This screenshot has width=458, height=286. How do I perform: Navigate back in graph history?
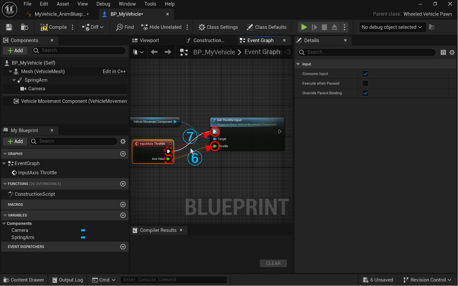[x=154, y=52]
